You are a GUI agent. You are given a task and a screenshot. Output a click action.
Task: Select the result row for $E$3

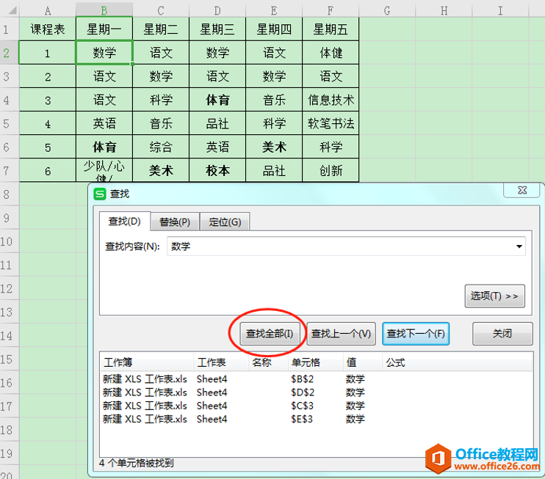coord(317,419)
